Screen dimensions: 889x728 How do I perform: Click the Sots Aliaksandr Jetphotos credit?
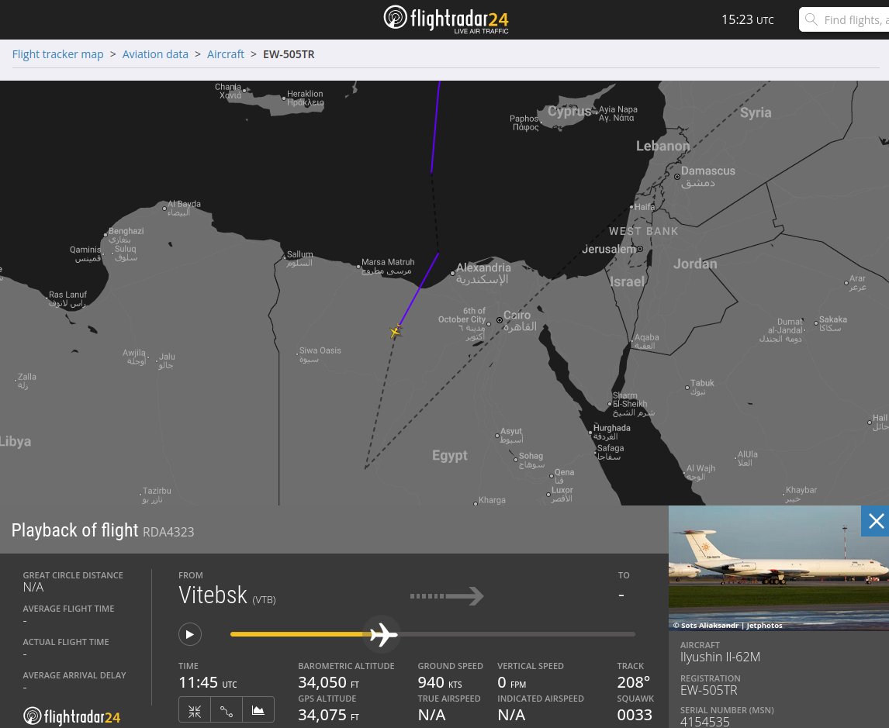(x=728, y=626)
